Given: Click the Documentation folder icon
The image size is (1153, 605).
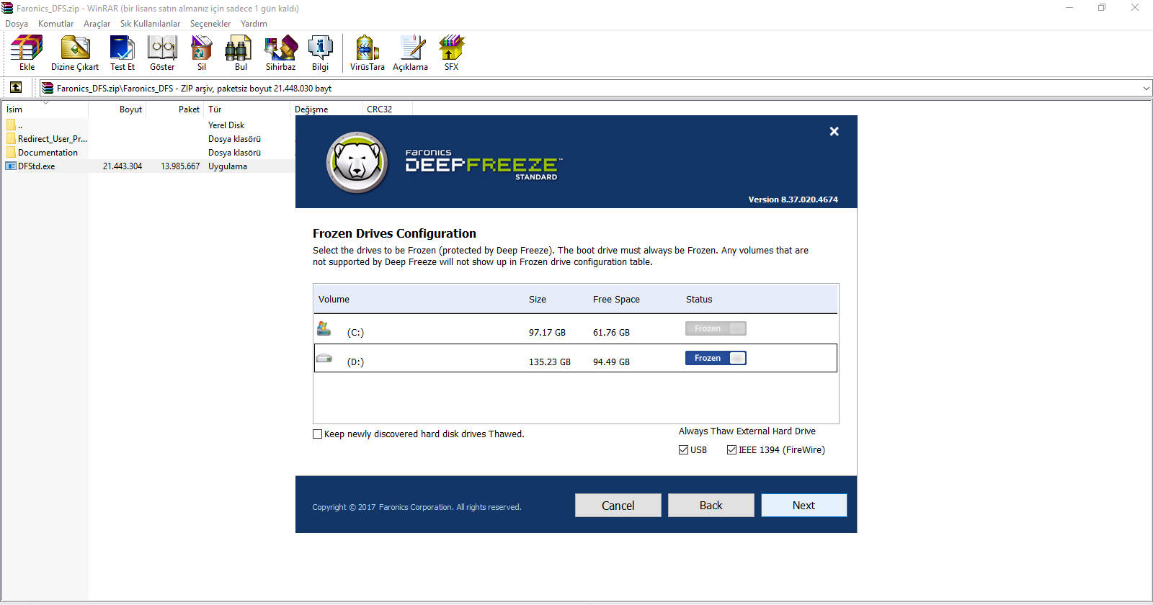Looking at the screenshot, I should (11, 153).
